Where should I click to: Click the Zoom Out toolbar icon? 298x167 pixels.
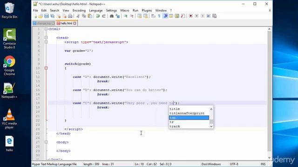[x=131, y=16]
